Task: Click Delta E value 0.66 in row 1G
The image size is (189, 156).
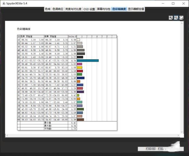Action: [74, 82]
